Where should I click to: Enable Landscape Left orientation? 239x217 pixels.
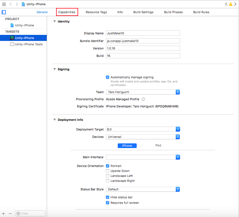108,176
